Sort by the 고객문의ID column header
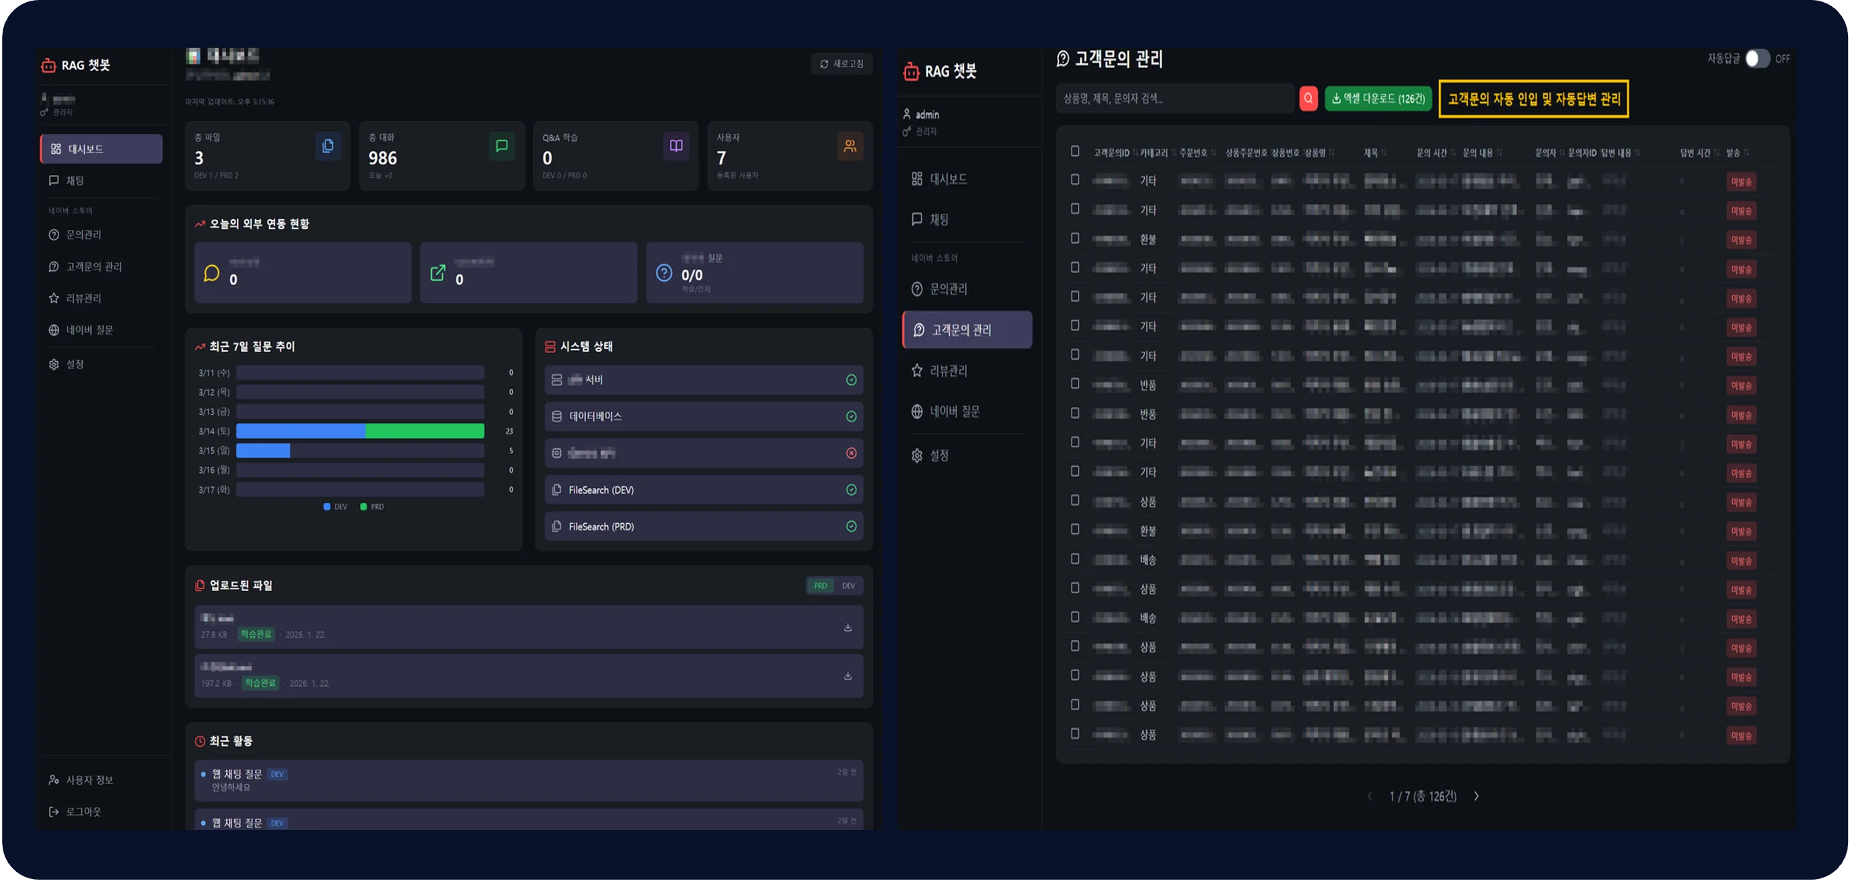The image size is (1850, 881). [x=1115, y=153]
